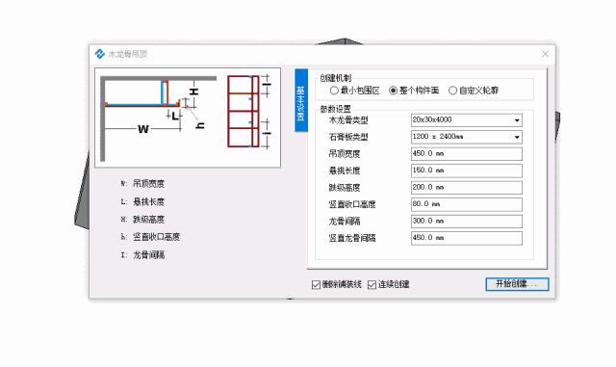
Task: Click the L: 悬挑长度 legend text
Action: [x=142, y=201]
